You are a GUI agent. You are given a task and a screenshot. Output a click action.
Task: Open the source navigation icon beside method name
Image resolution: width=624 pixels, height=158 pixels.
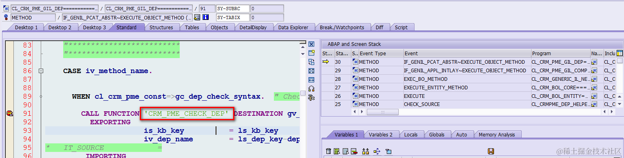197,17
